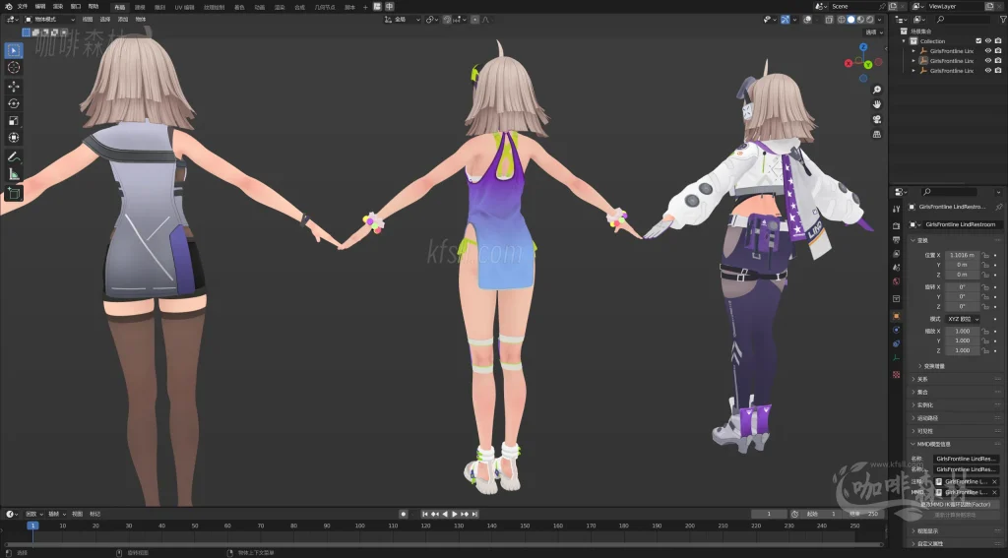Open the Render properties tab
1008x558 pixels.
[x=896, y=225]
